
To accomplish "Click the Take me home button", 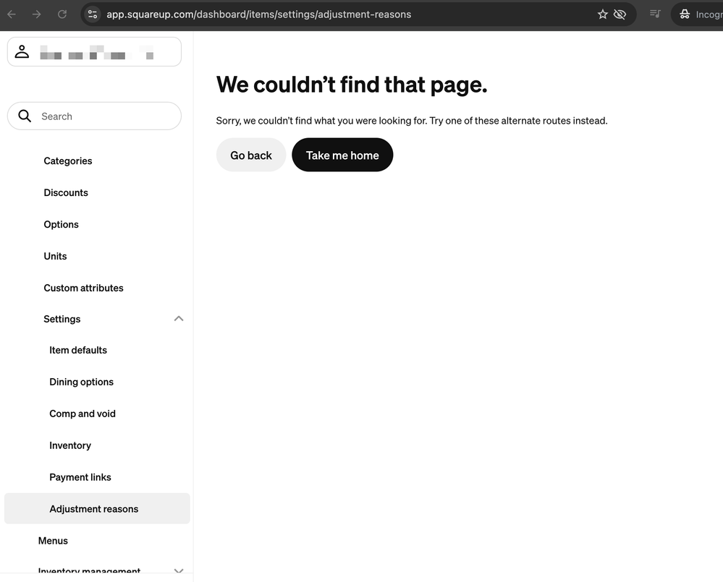I will [x=342, y=155].
